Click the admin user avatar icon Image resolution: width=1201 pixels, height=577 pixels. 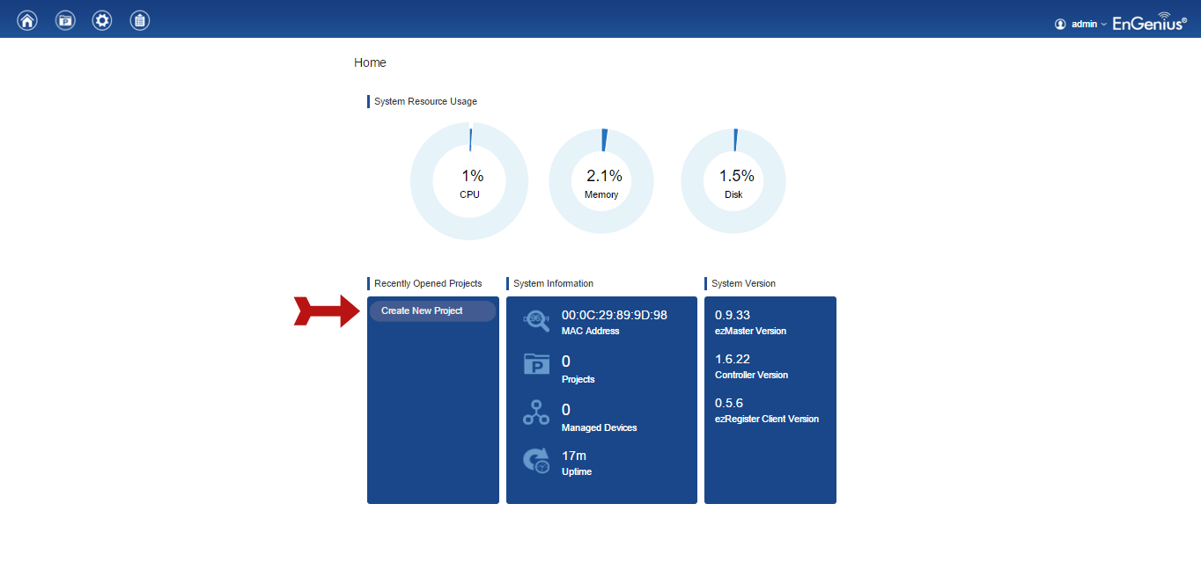1060,25
